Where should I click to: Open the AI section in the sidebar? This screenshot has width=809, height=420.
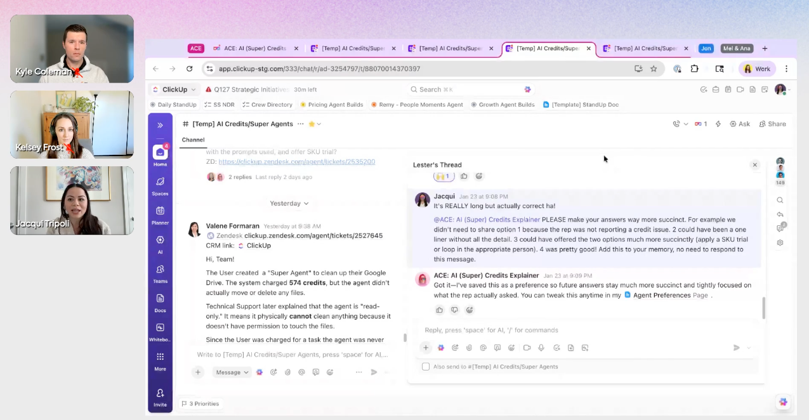coord(160,243)
